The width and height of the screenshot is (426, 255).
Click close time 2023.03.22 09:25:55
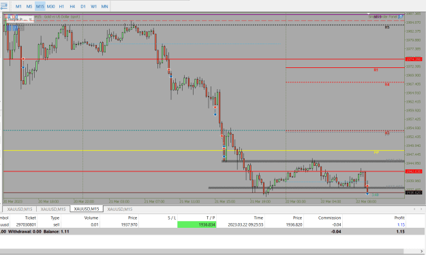[x=245, y=224]
